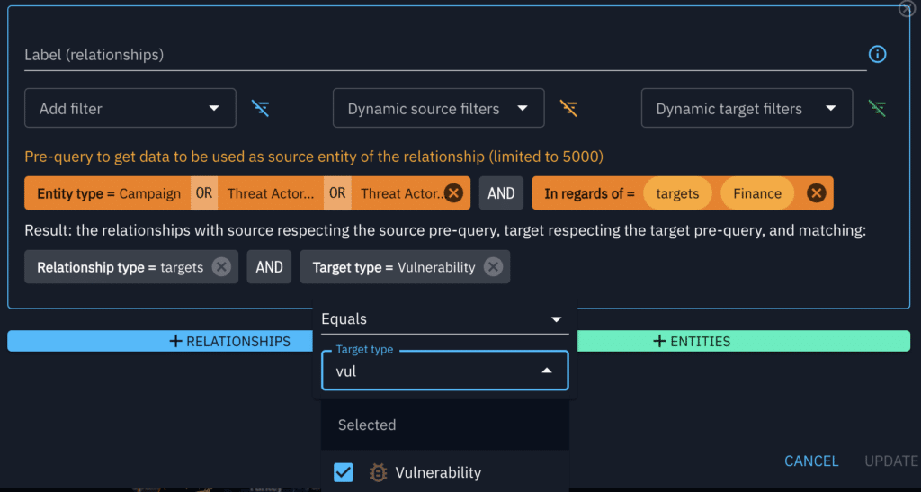
Task: Click the Selected group header
Action: tap(444, 425)
